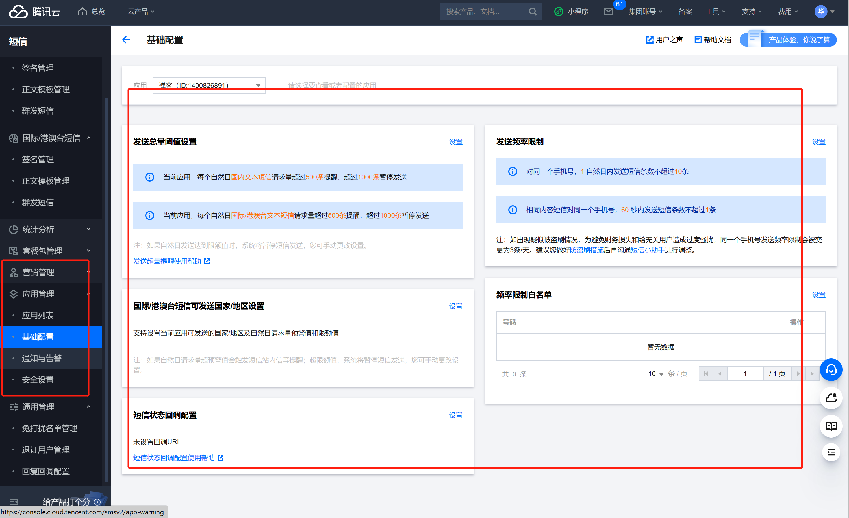
Task: Click the floating menu list icon
Action: click(831, 452)
